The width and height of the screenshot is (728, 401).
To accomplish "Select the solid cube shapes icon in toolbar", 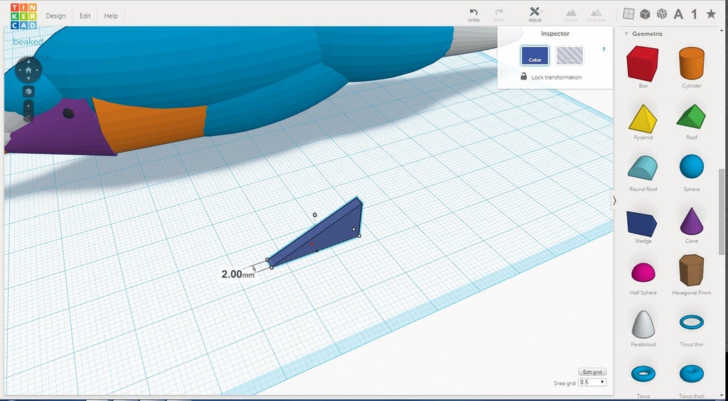I will [645, 14].
